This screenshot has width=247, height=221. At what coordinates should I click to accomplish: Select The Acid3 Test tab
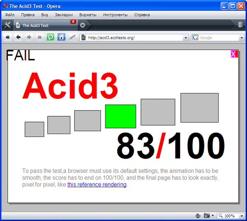click(46, 25)
